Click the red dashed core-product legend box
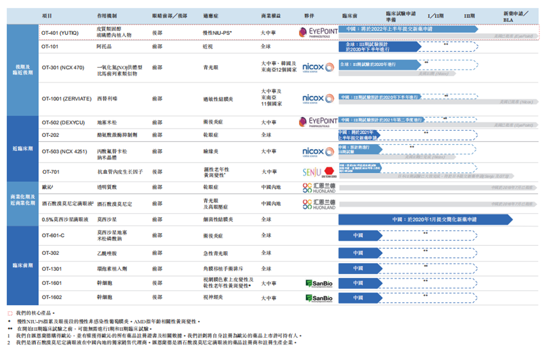Screen dimensions: 543x353 [x=10, y=313]
